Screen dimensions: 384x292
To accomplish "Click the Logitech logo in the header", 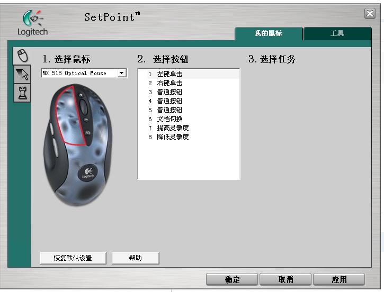I will click(x=32, y=23).
